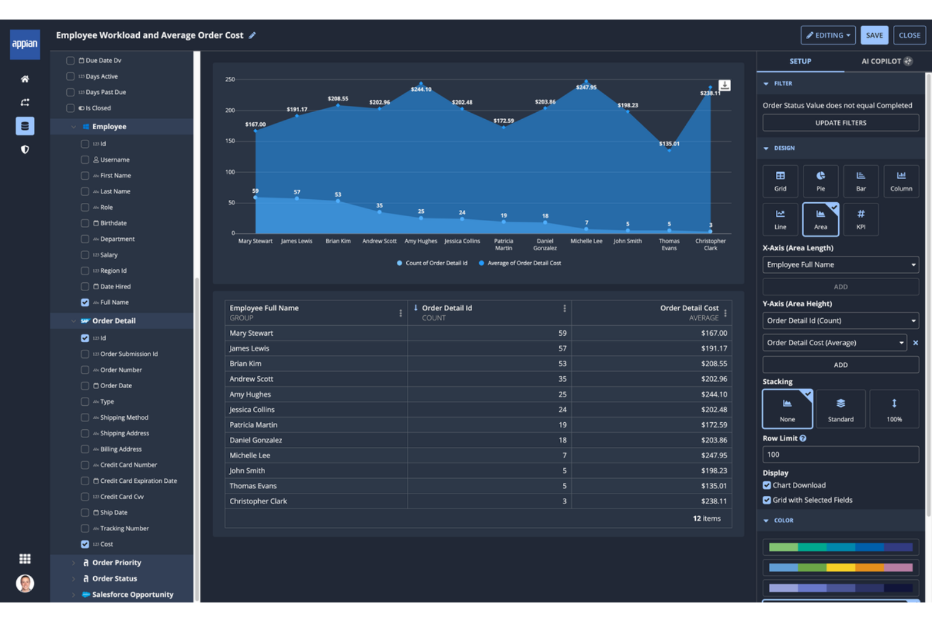Choose the Grid chart type
932x622 pixels.
pyautogui.click(x=780, y=181)
